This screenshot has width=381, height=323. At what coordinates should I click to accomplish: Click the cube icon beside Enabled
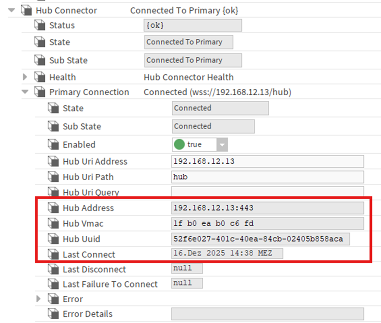point(53,144)
